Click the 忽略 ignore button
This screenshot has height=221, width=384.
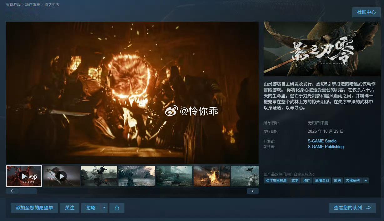tap(91, 208)
